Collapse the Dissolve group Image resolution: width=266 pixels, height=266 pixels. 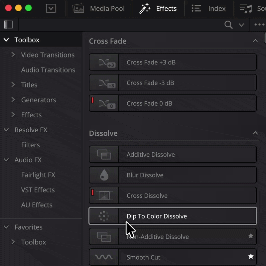[255, 133]
